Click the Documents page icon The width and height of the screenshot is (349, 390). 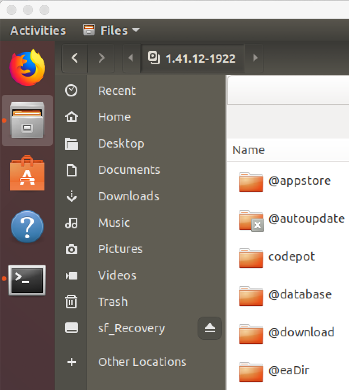[x=72, y=170]
